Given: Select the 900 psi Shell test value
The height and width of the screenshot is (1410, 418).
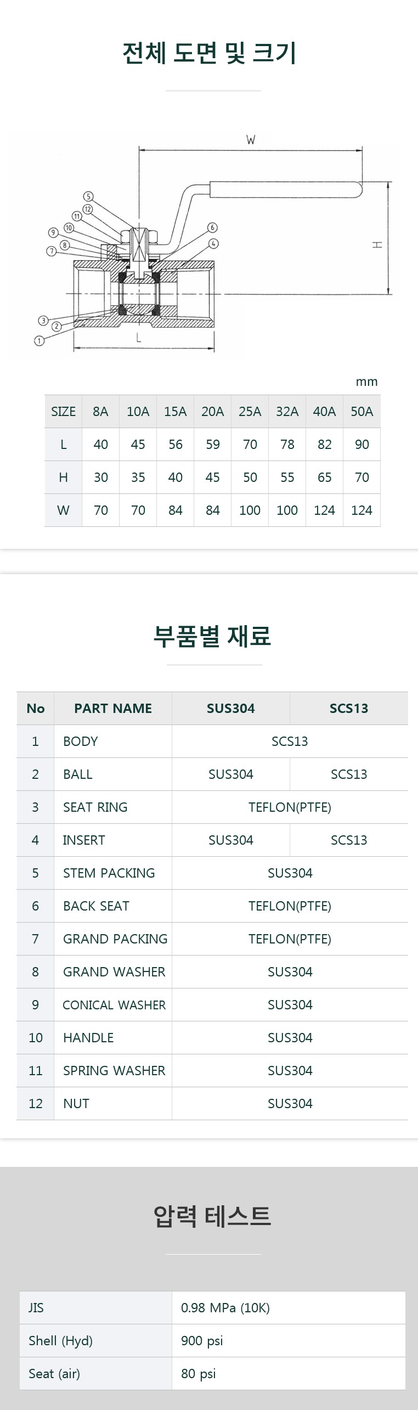Looking at the screenshot, I should pyautogui.click(x=202, y=1341).
